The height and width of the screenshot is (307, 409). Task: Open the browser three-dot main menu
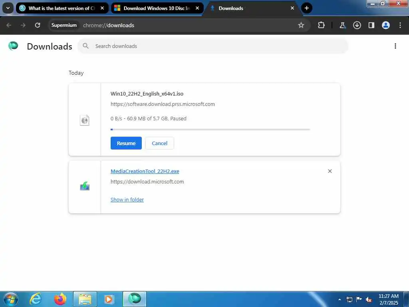(x=400, y=25)
